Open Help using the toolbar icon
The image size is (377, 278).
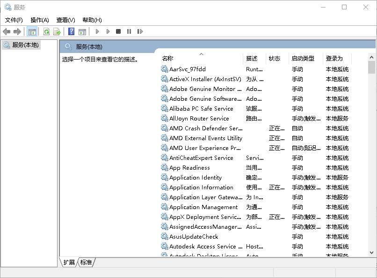71,31
